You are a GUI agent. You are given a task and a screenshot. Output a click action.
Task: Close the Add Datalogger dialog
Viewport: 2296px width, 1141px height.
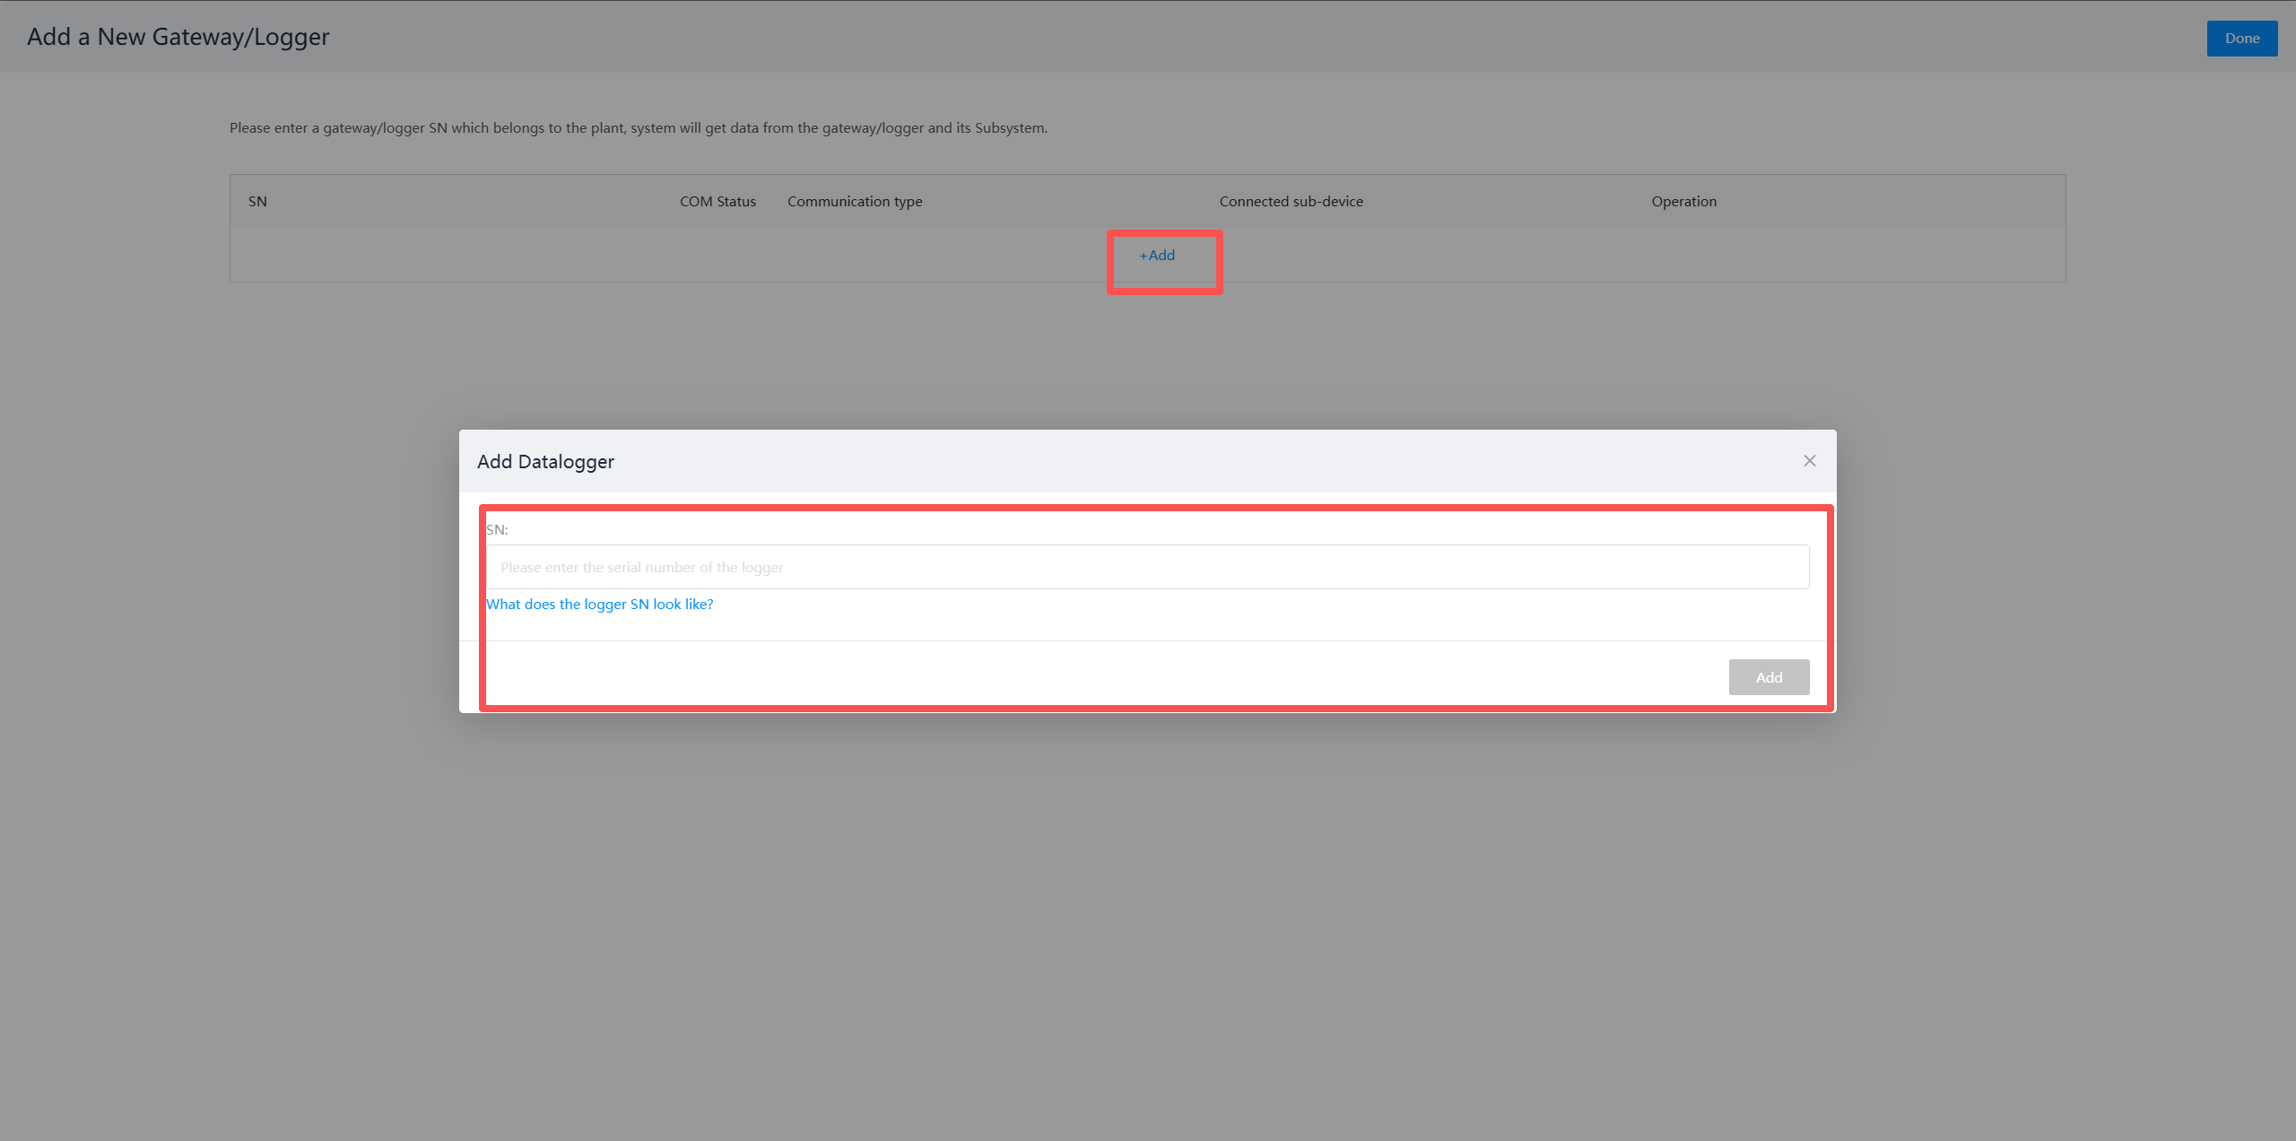[x=1809, y=461]
